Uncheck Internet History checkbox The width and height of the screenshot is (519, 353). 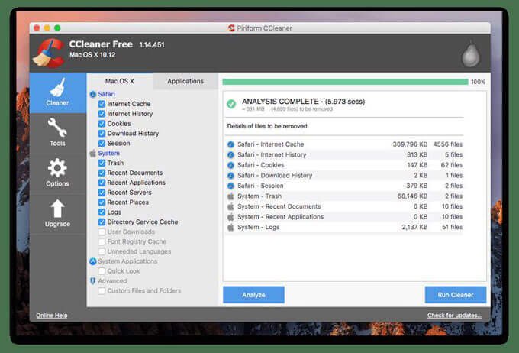click(102, 114)
